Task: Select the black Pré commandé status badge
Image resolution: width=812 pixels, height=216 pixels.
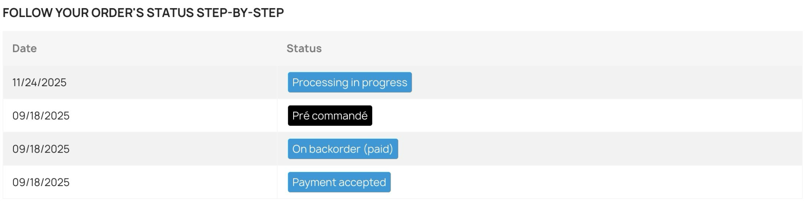Action: click(x=330, y=116)
